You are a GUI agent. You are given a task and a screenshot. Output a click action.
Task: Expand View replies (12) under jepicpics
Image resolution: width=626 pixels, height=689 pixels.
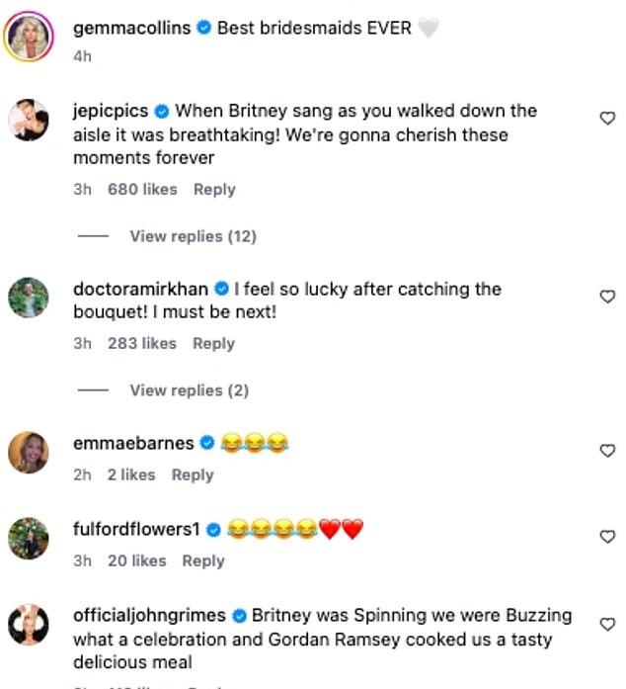pyautogui.click(x=193, y=236)
